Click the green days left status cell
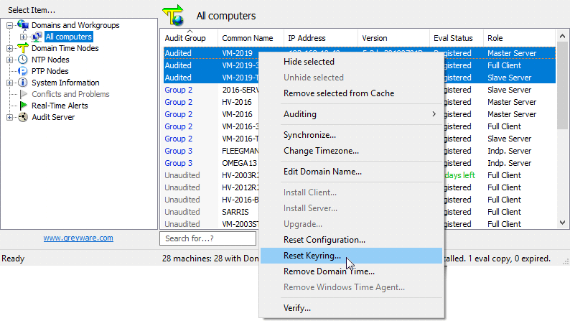Image resolution: width=570 pixels, height=321 pixels. [460, 175]
